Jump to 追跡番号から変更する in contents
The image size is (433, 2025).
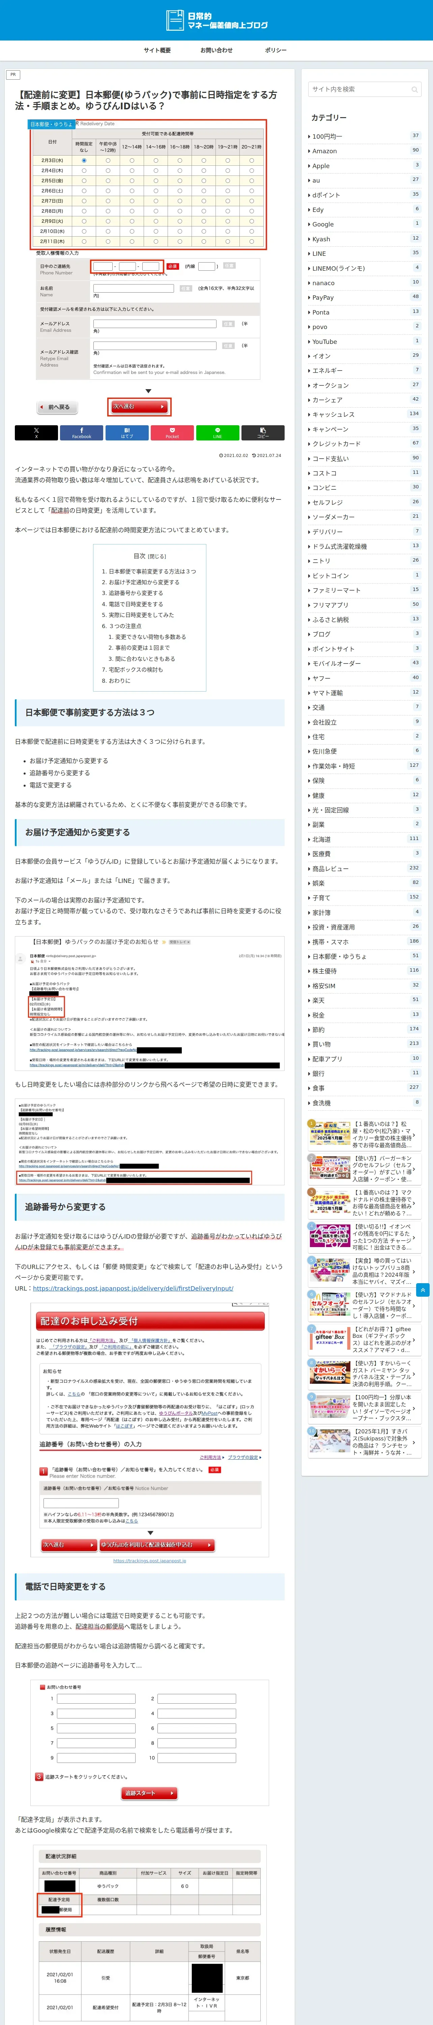pos(136,594)
